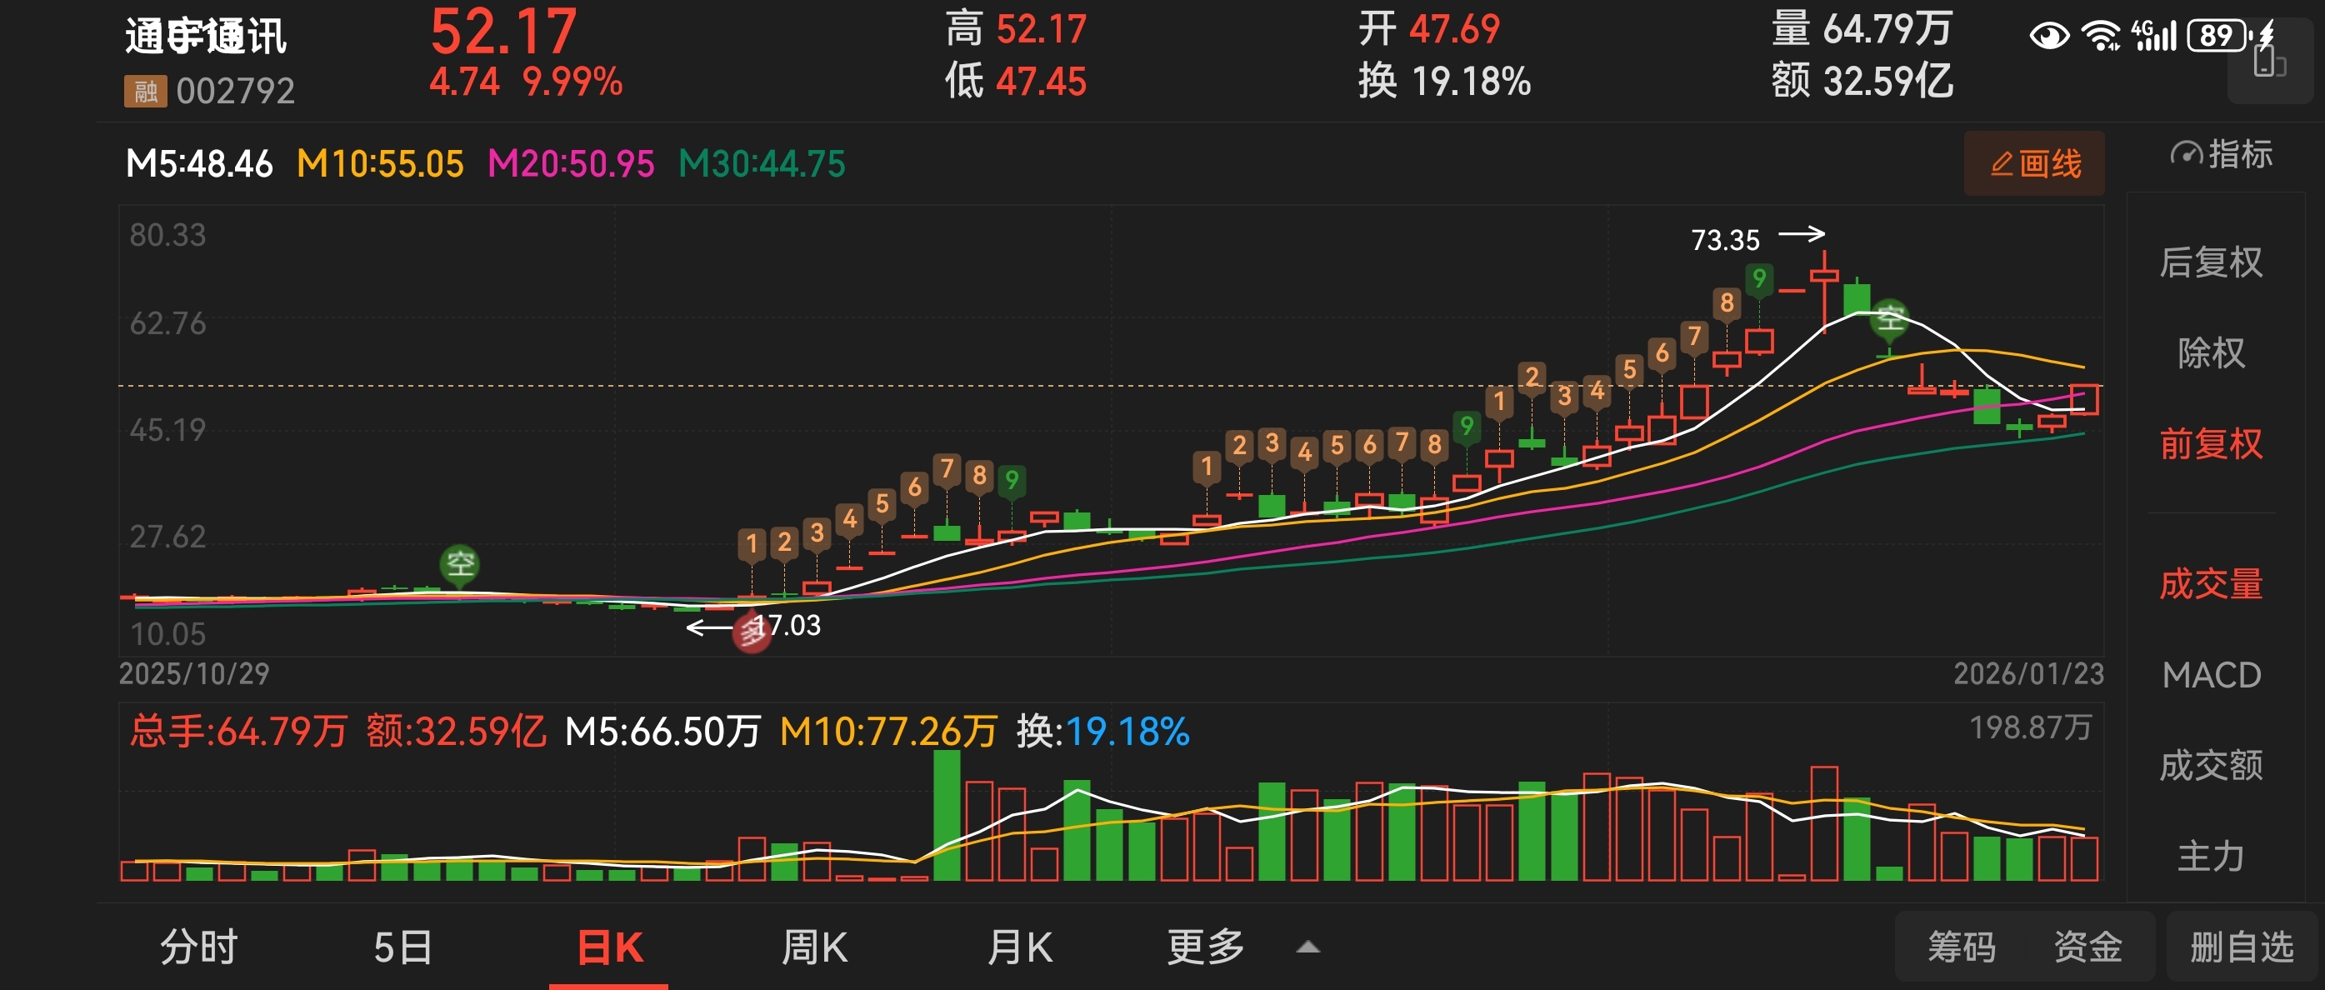The width and height of the screenshot is (2325, 990).
Task: Tap the eye icon in status bar
Action: point(2049,36)
